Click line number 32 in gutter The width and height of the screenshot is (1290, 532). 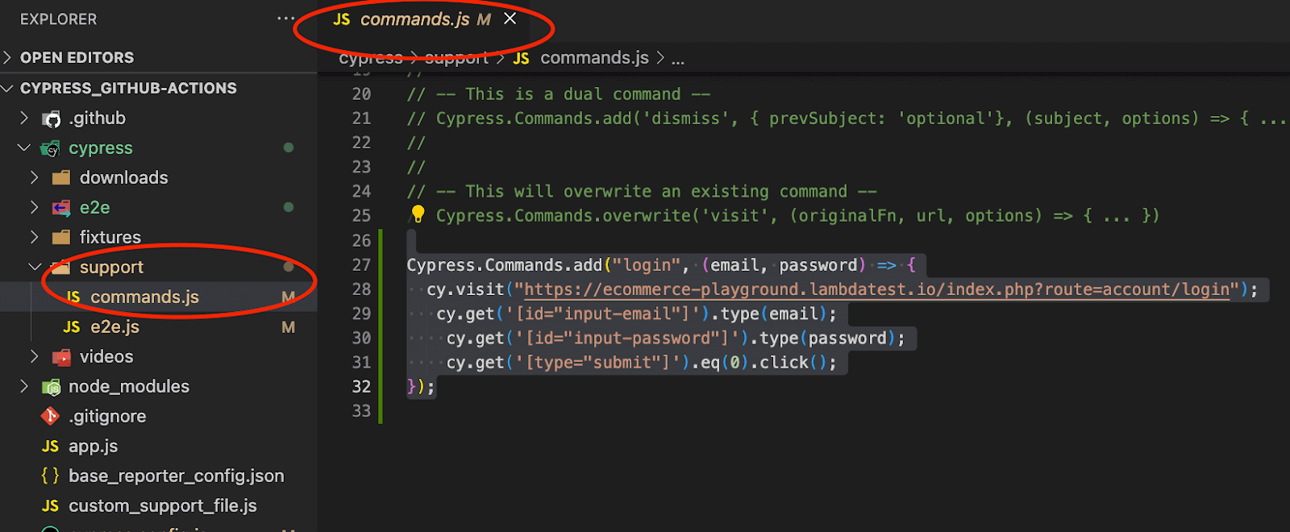pos(361,386)
